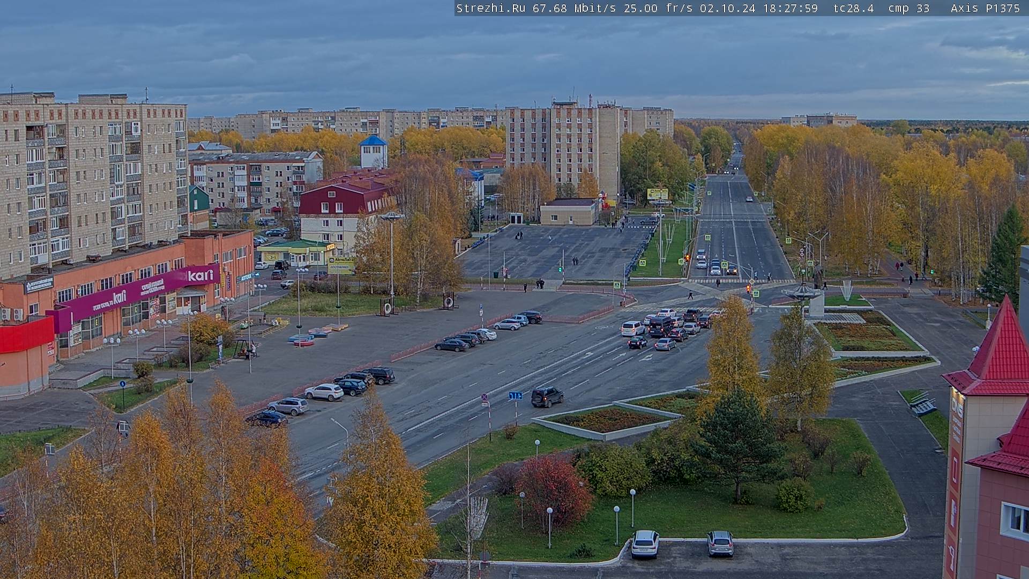The image size is (1029, 579).
Task: Select the Axis P1375 camera model text
Action: pyautogui.click(x=986, y=8)
